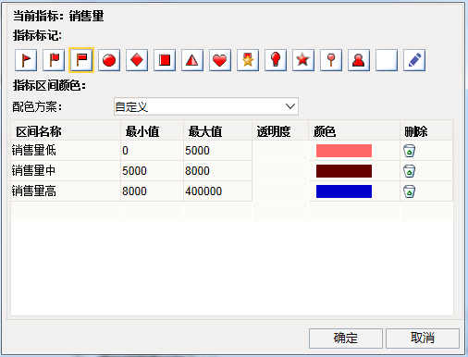Click the blue pencil custom marker icon

[x=414, y=60]
